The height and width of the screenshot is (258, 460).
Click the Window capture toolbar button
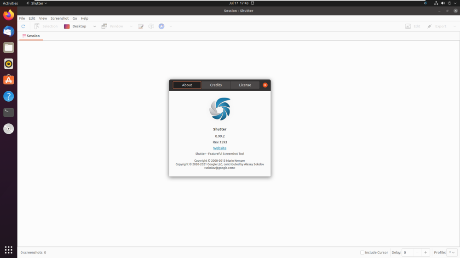[x=112, y=26]
